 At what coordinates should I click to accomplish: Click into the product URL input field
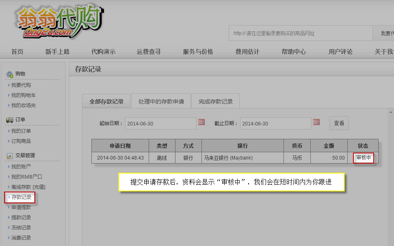click(301, 33)
